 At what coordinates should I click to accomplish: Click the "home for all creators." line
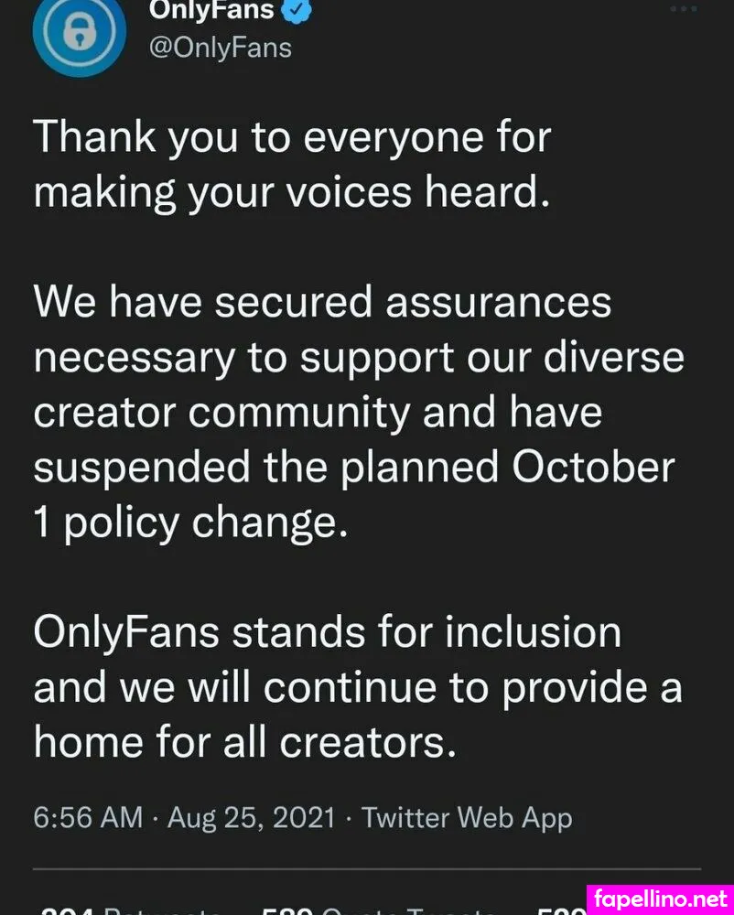[x=244, y=741]
